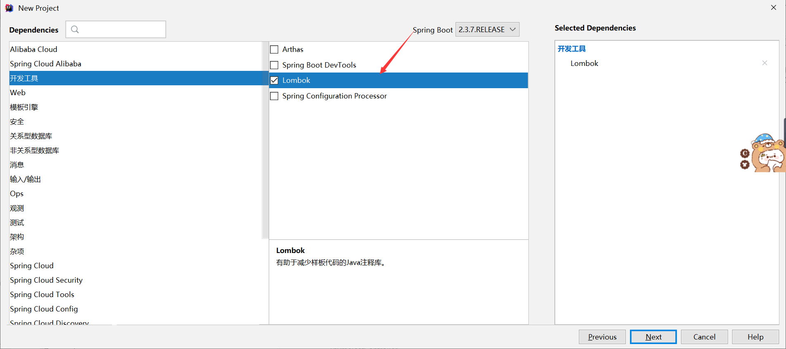Click the category list vertical scrollbar
This screenshot has width=786, height=349.
pos(265,140)
